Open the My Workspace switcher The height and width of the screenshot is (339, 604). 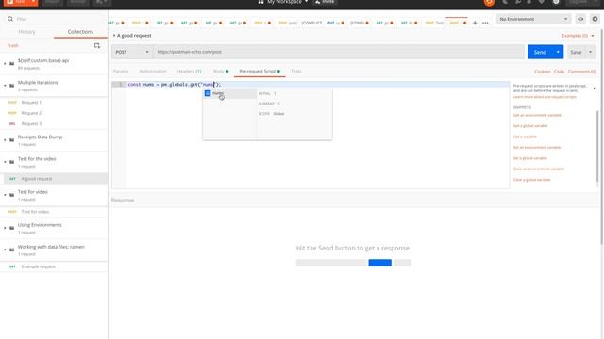[283, 2]
